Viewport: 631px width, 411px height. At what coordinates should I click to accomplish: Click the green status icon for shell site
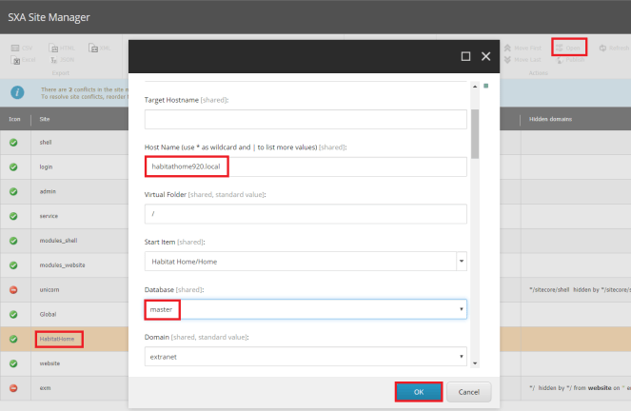14,141
